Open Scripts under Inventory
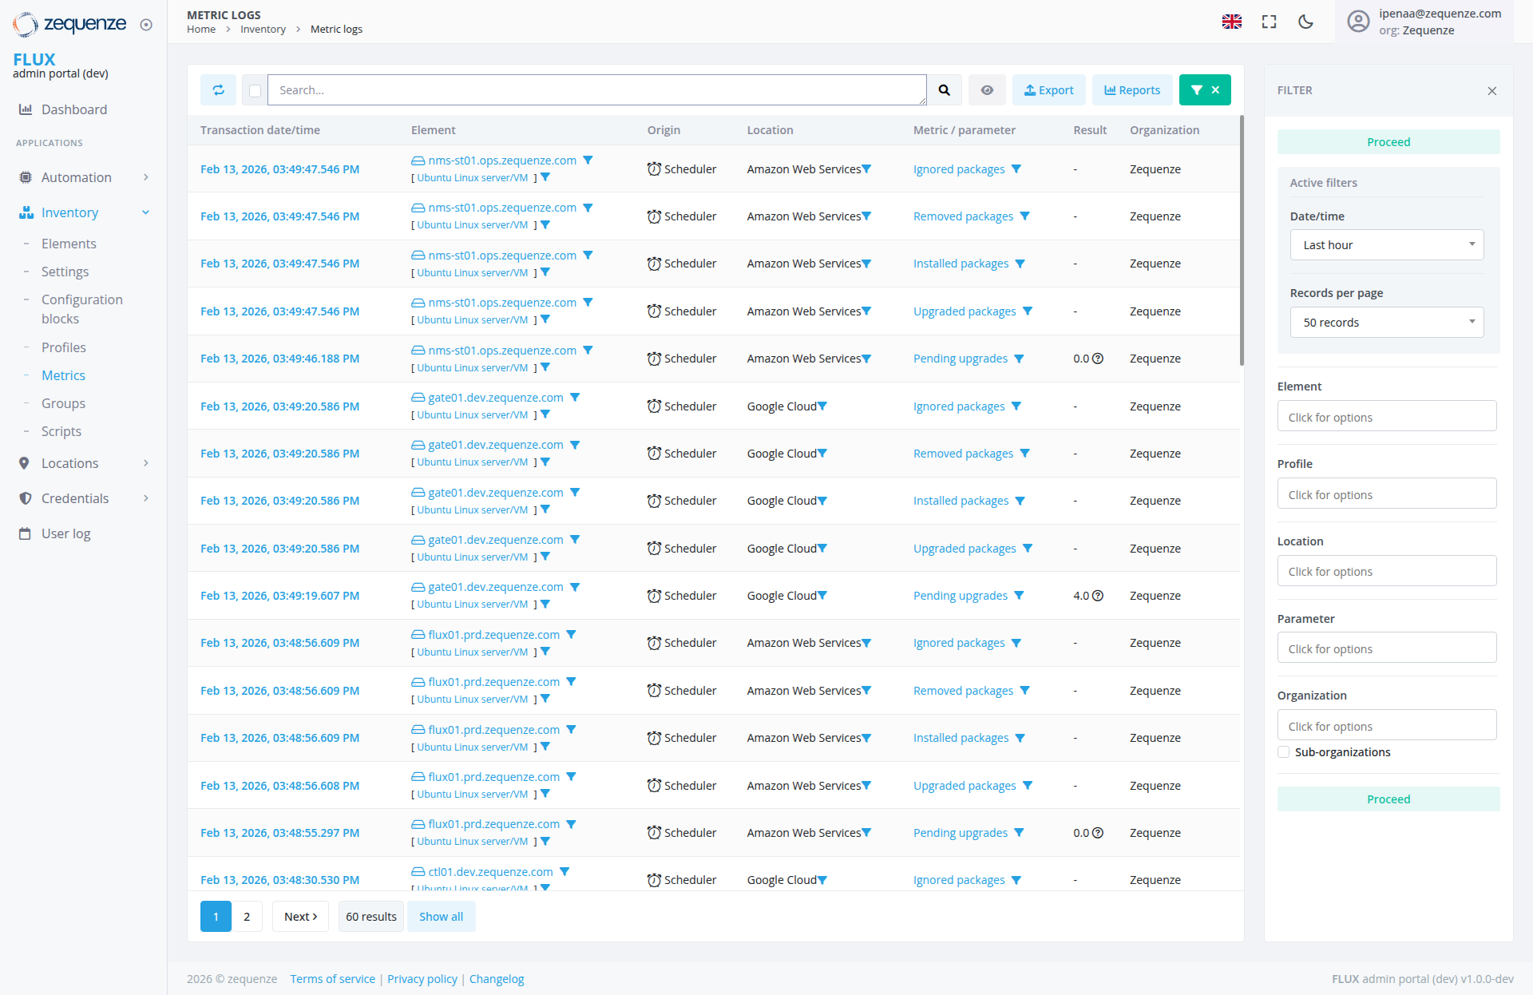 [x=61, y=431]
